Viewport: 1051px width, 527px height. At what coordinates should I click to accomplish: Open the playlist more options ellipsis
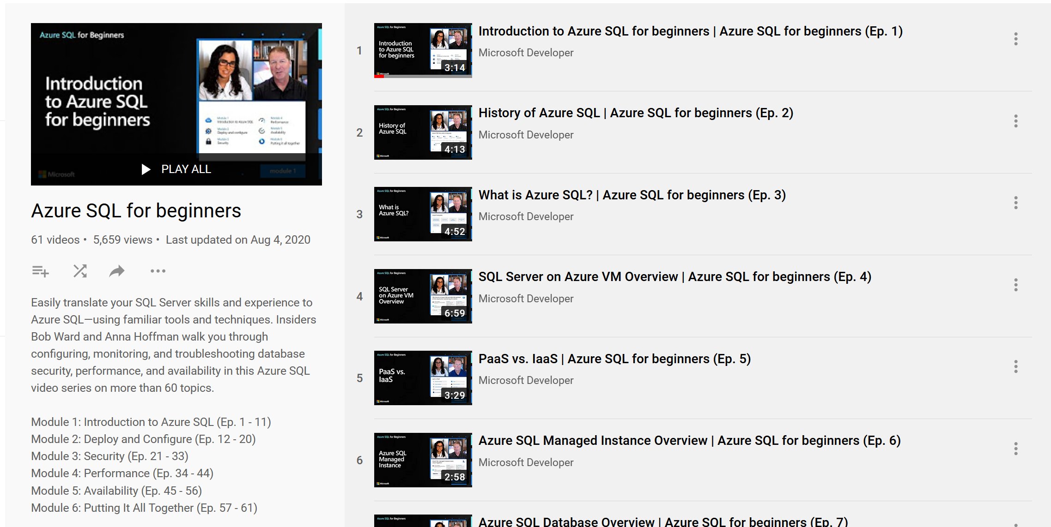(158, 271)
